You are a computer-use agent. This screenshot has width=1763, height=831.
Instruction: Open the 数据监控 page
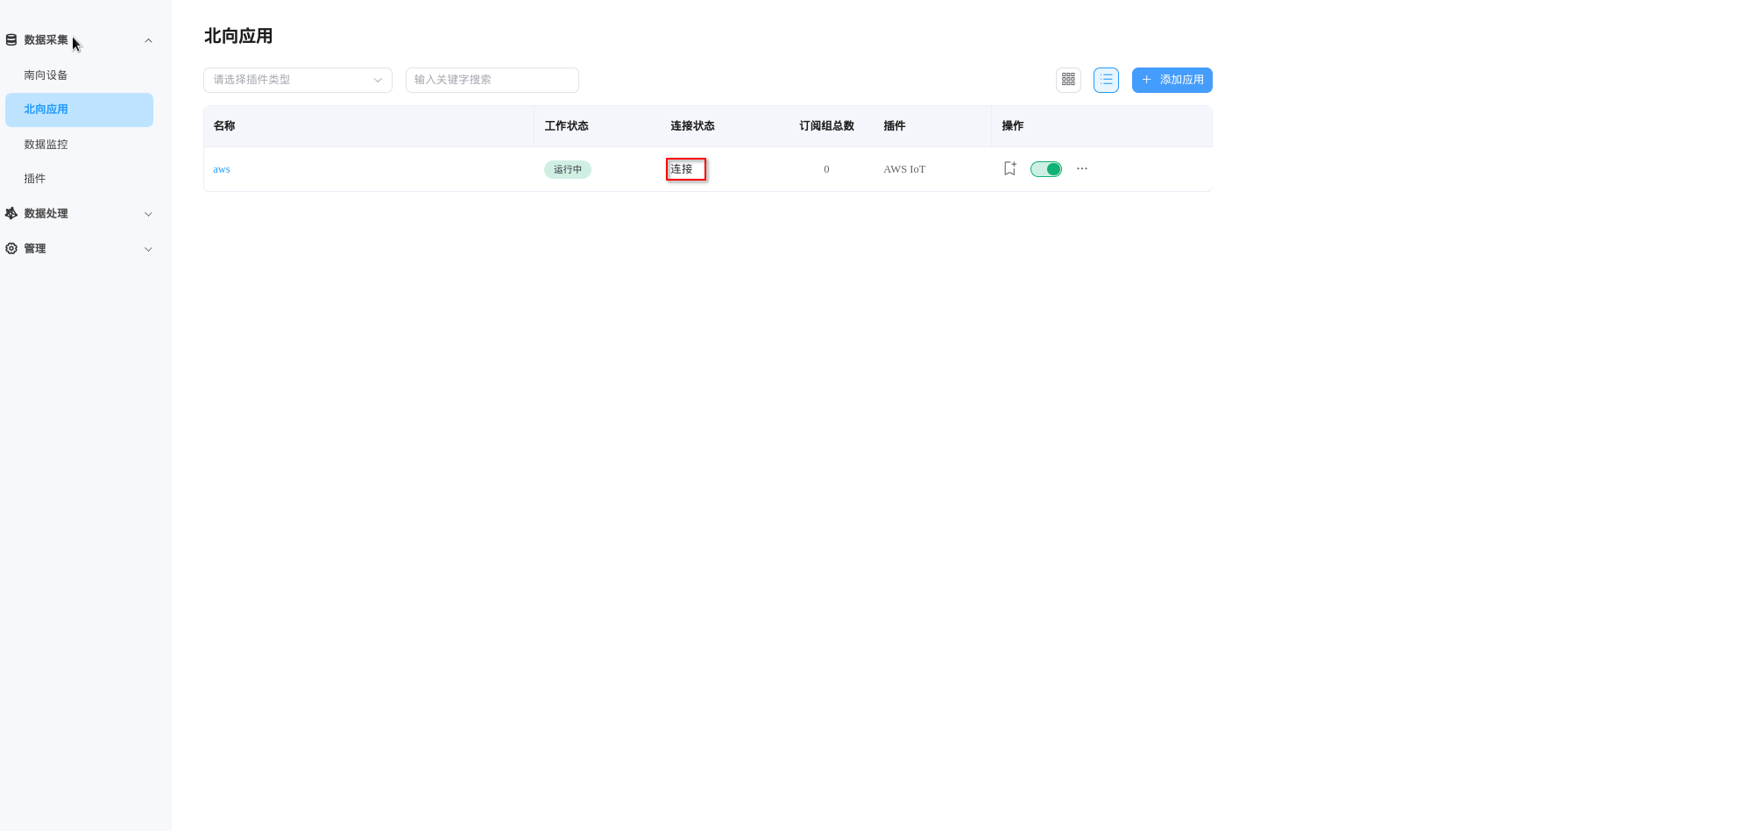46,144
